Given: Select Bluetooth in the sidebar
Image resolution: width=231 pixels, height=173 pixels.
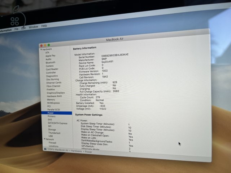Looking at the screenshot, I should (x=51, y=62).
